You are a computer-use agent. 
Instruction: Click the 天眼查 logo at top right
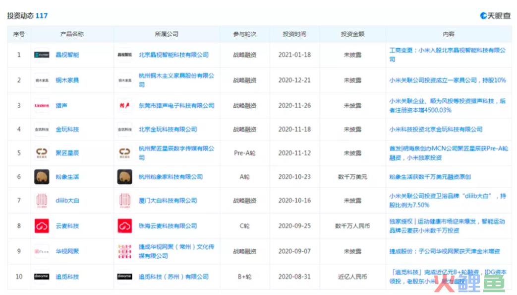pos(495,15)
